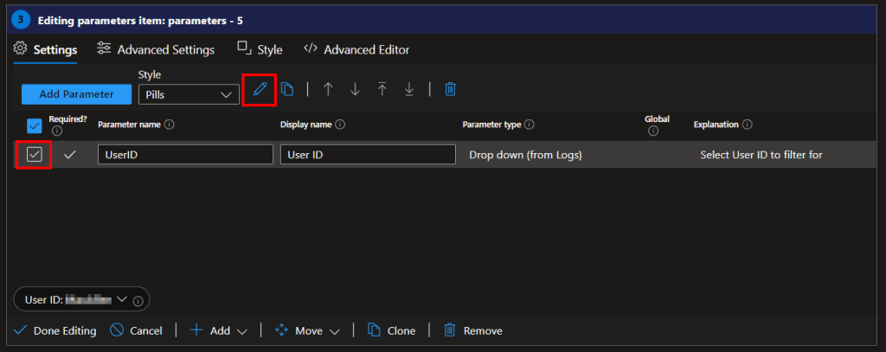Click the pencil edit parameter icon
This screenshot has width=886, height=352.
tap(259, 90)
